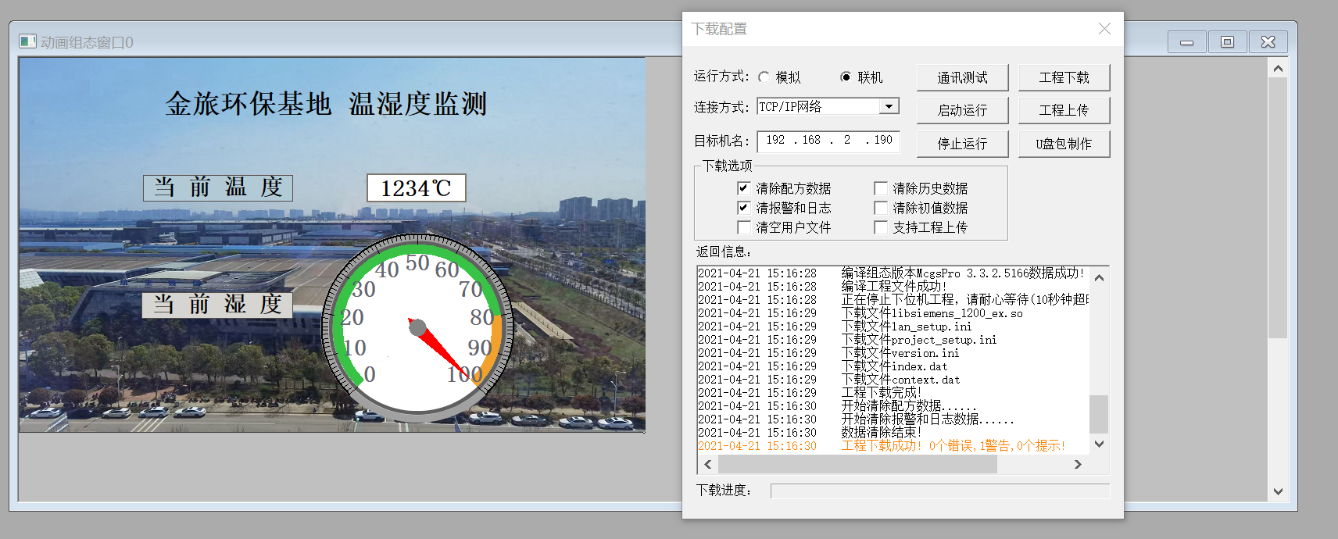
Task: Click the 工程上传 button
Action: tap(1064, 110)
